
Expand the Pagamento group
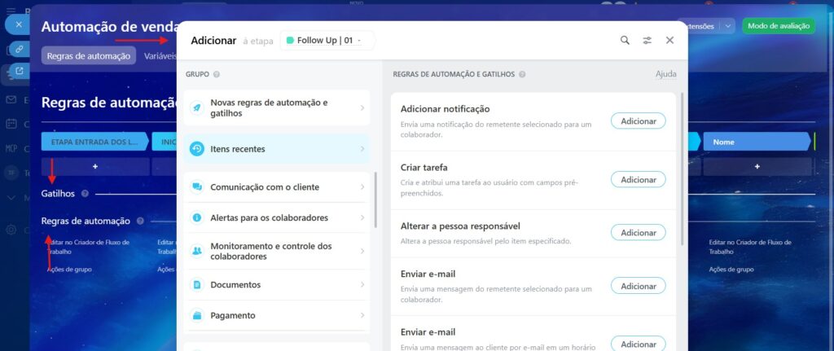(362, 315)
